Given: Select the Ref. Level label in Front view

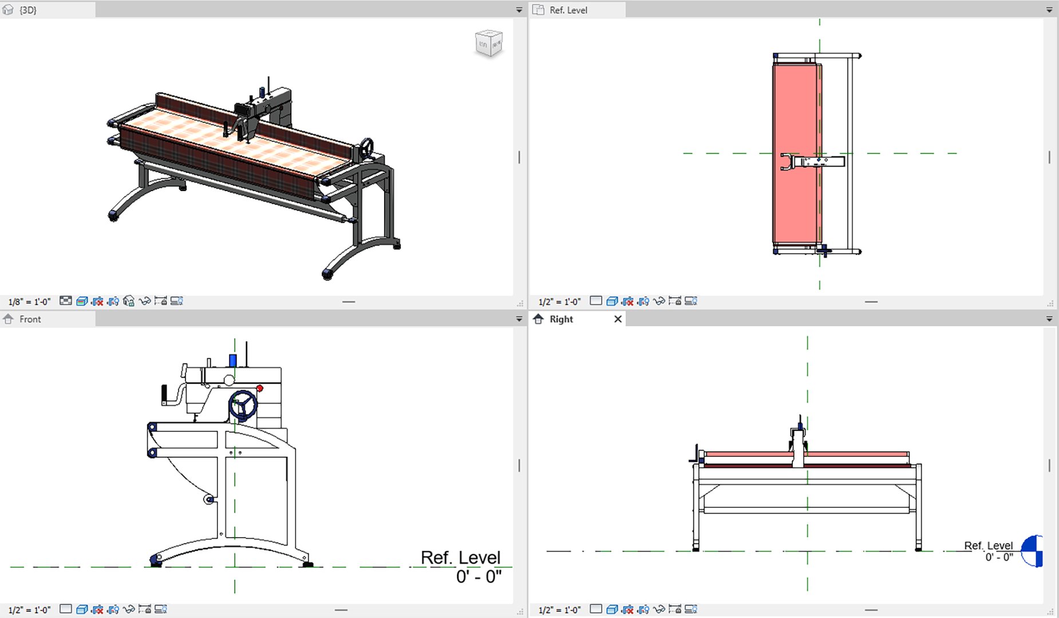Looking at the screenshot, I should click(460, 557).
